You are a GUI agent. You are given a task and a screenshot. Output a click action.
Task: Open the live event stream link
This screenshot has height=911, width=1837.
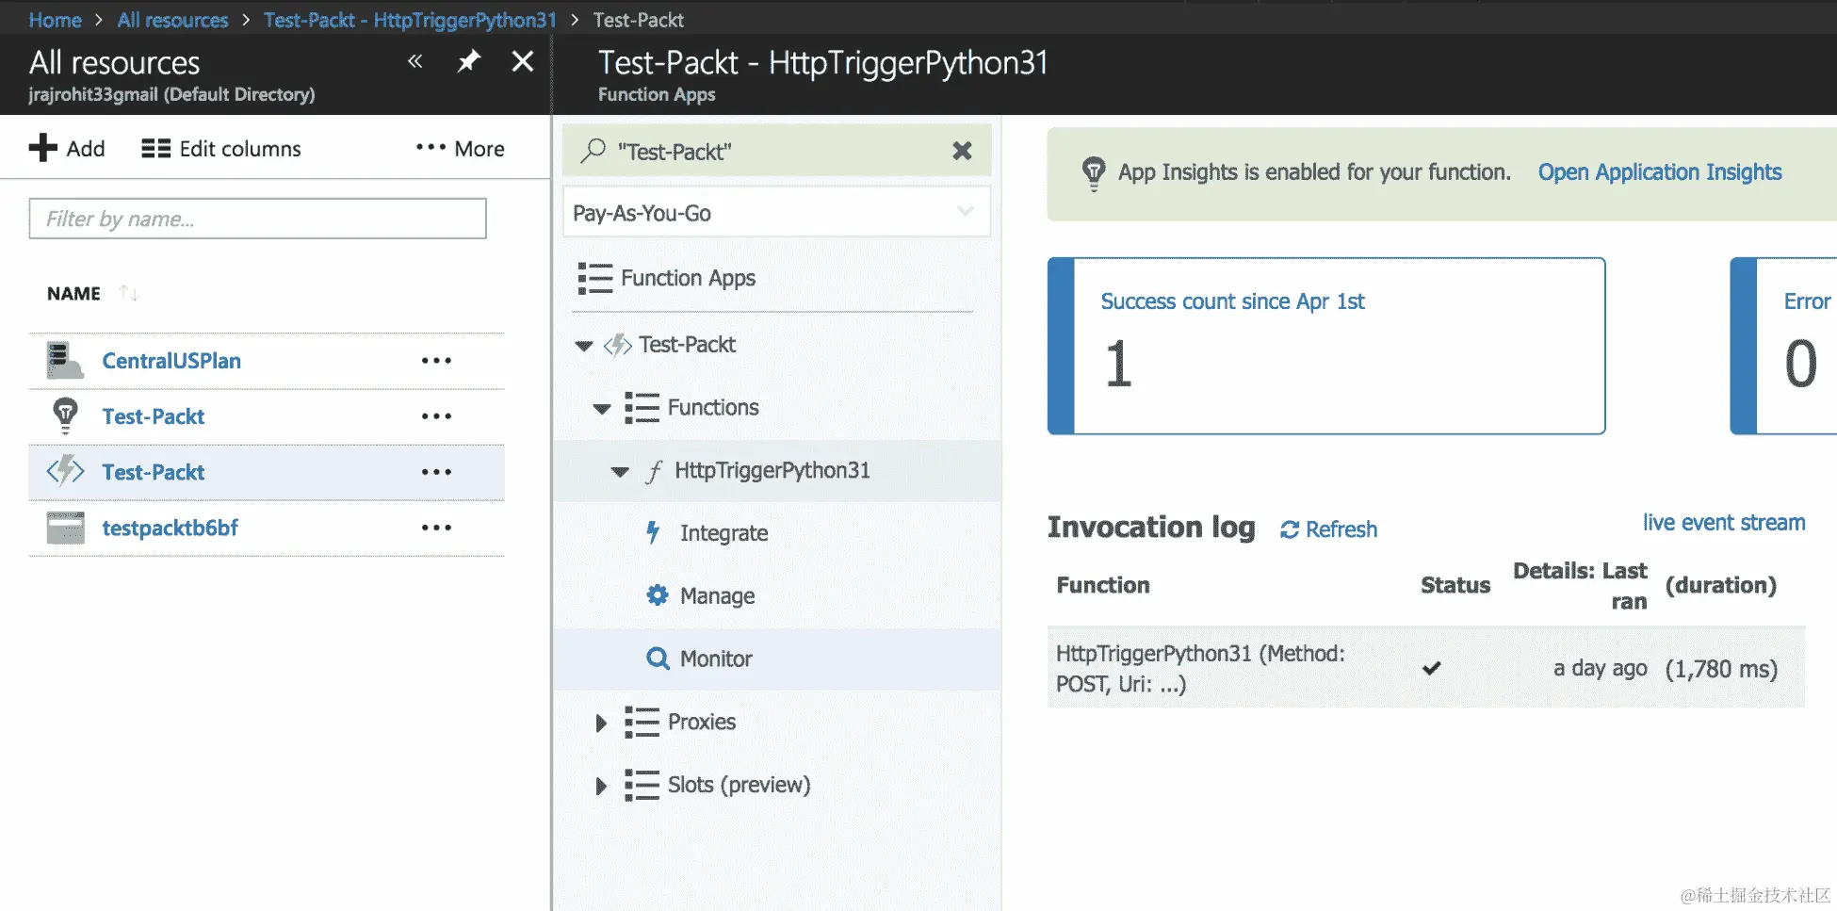pos(1723,523)
